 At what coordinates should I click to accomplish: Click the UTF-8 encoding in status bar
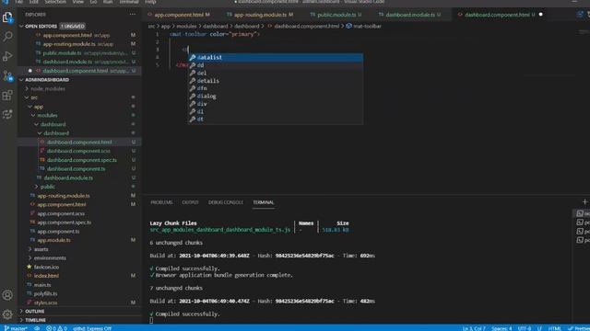pyautogui.click(x=525, y=328)
